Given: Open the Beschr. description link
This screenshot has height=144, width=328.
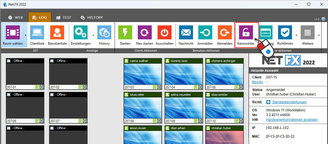Looking at the screenshot, I should (258, 82).
